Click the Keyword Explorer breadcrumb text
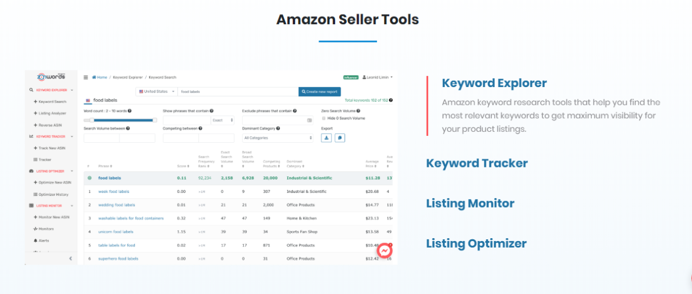The image size is (692, 294). click(128, 77)
